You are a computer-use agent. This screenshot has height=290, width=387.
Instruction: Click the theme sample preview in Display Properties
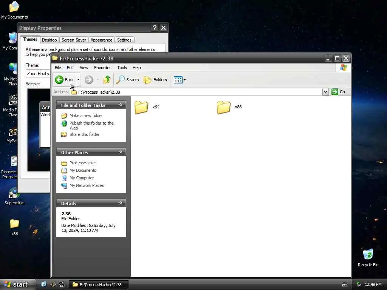pyautogui.click(x=39, y=130)
